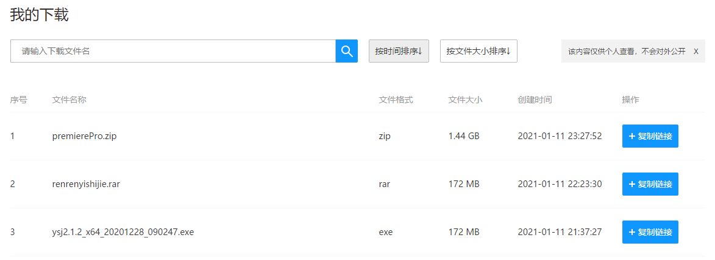
Task: Click the 操作 column header
Action: point(631,100)
